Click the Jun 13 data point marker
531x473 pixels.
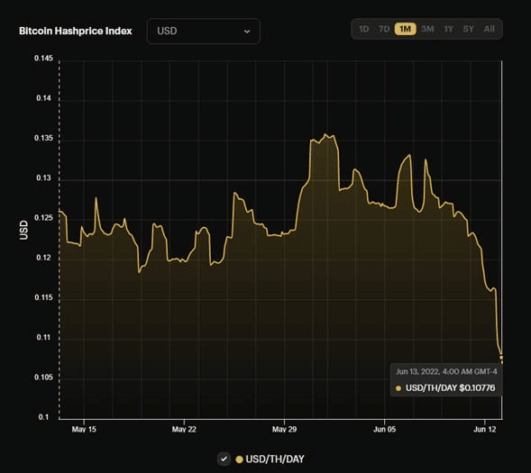pos(501,358)
